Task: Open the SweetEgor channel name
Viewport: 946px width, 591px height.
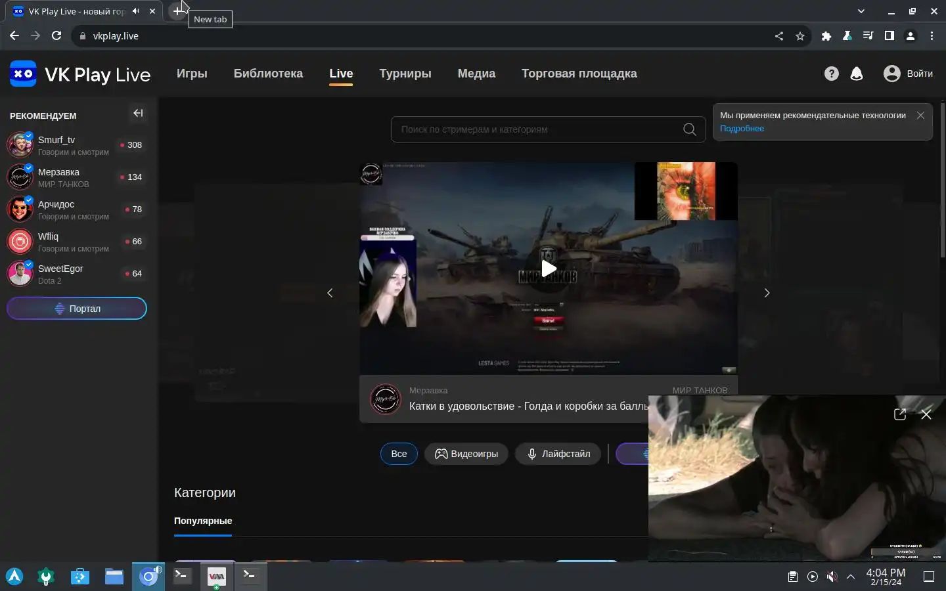Action: [x=60, y=269]
